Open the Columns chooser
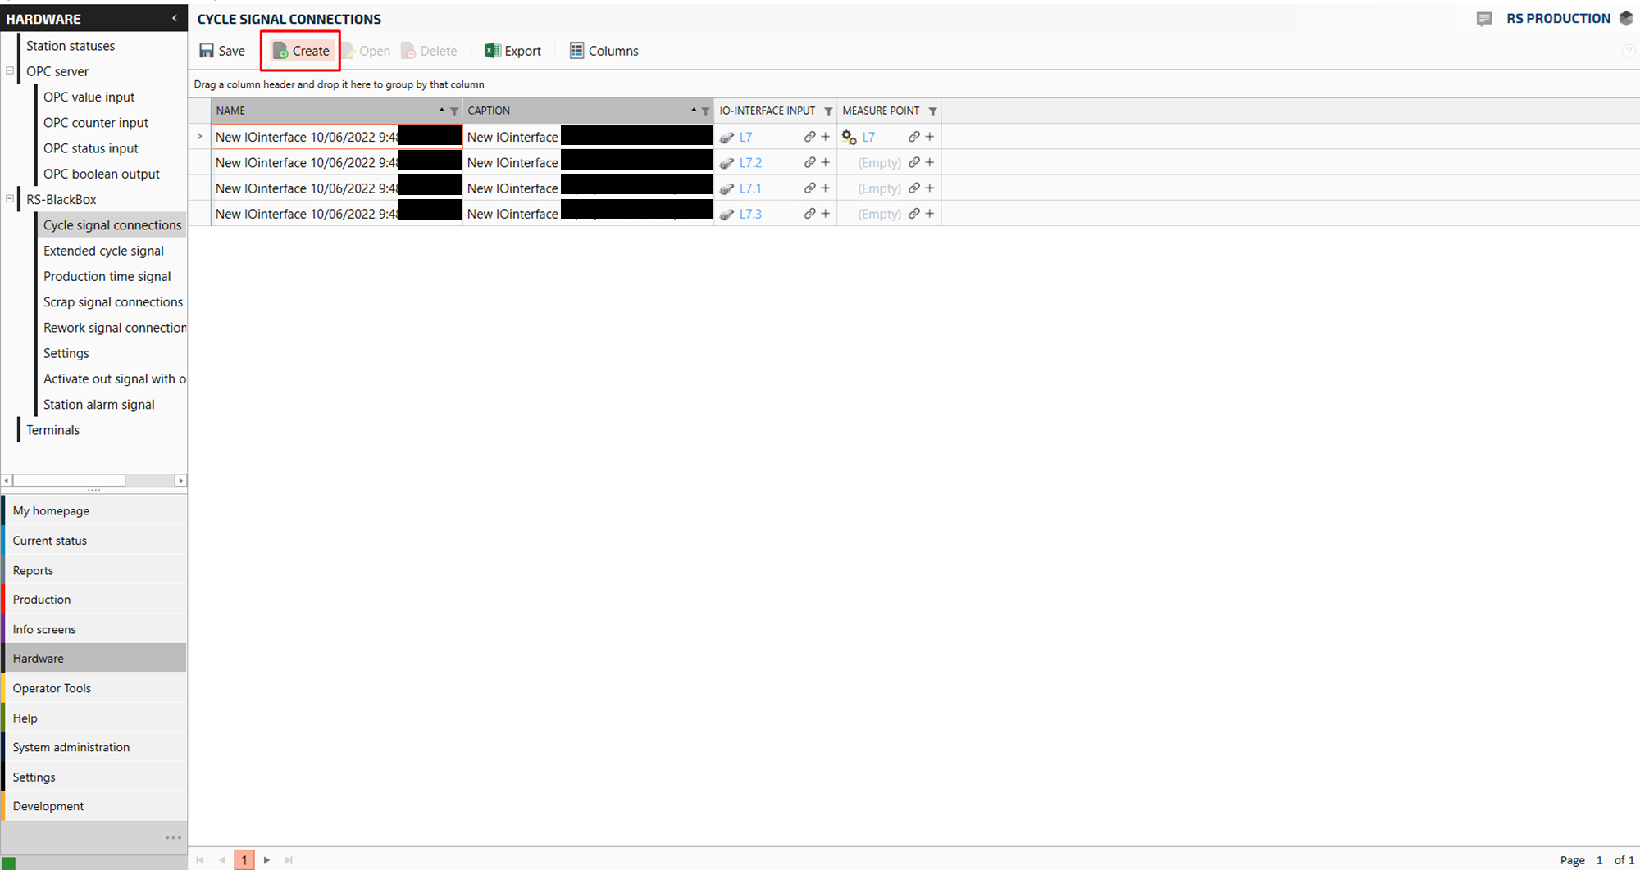 (604, 51)
